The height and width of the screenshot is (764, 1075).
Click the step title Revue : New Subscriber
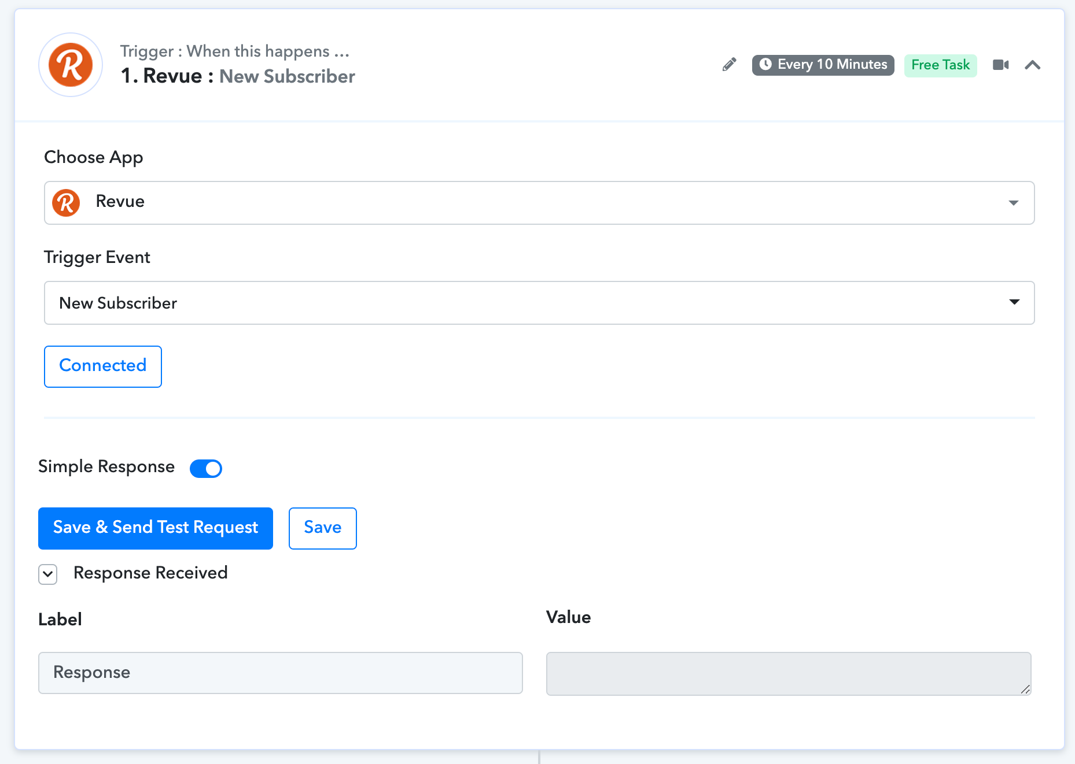pos(238,76)
